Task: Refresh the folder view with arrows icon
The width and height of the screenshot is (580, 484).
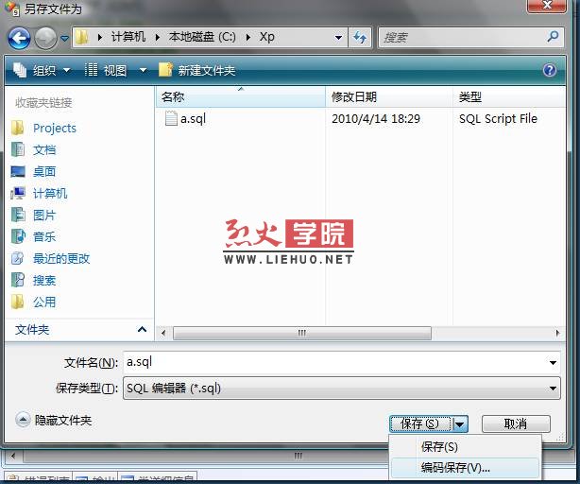Action: pyautogui.click(x=360, y=38)
